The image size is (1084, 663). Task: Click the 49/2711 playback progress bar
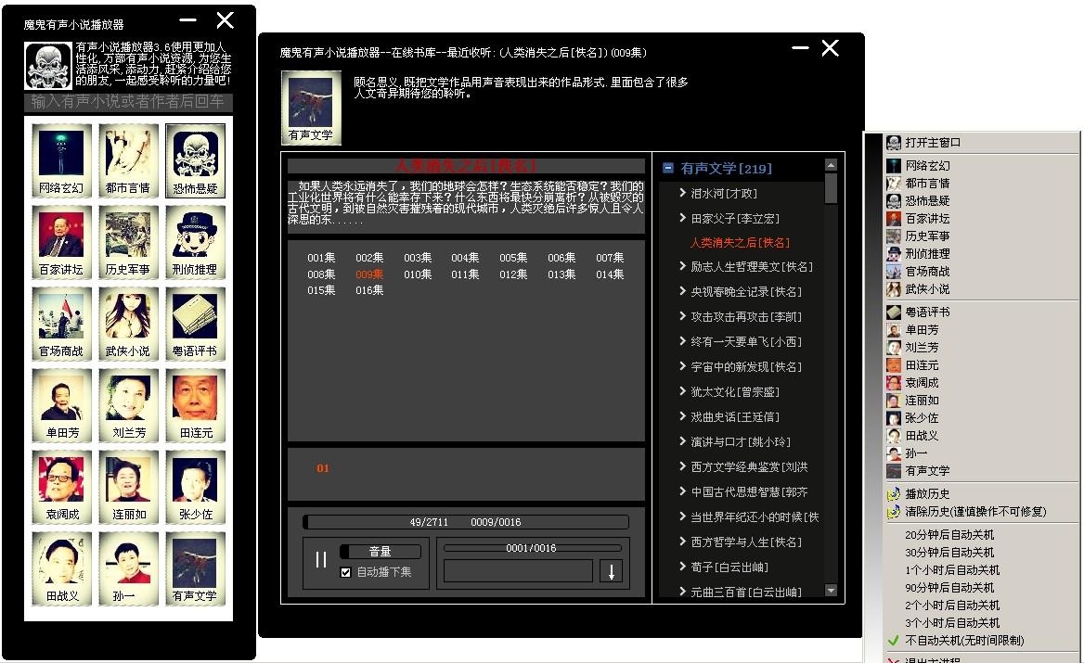coord(466,522)
